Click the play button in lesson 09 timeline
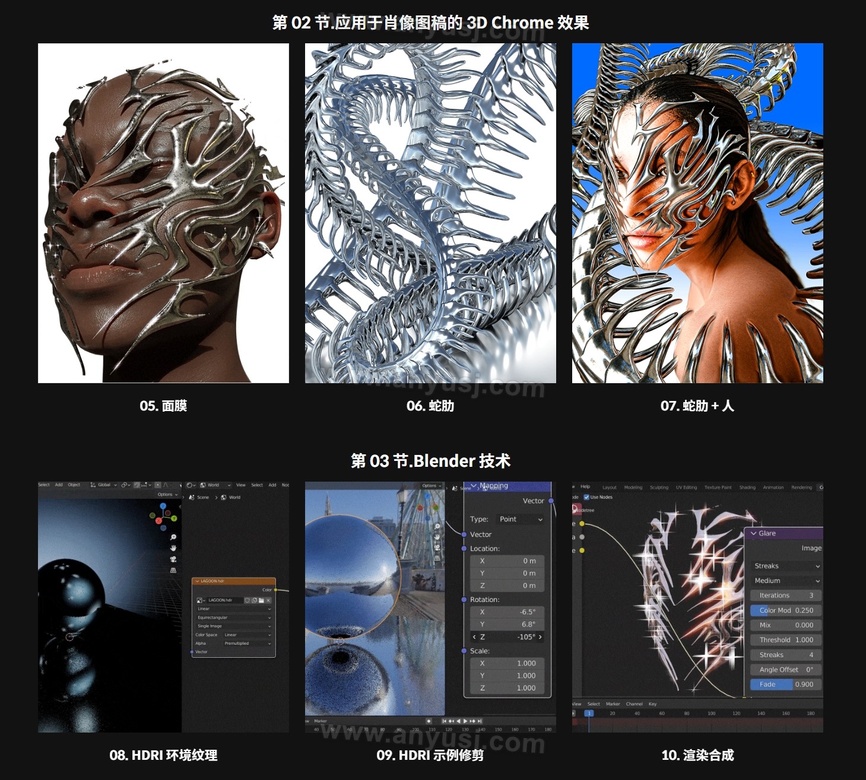The image size is (866, 780). click(x=465, y=721)
